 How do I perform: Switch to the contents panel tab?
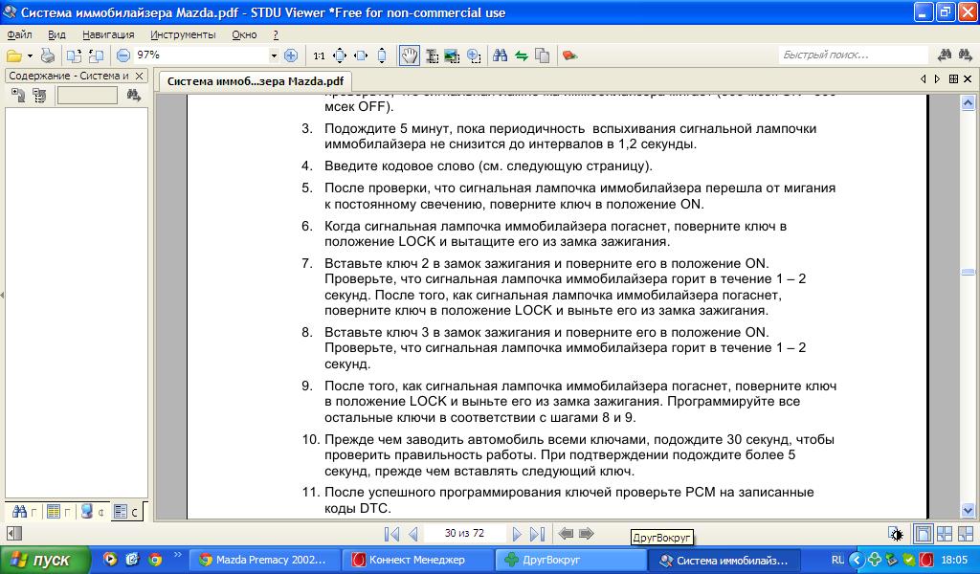coord(126,512)
